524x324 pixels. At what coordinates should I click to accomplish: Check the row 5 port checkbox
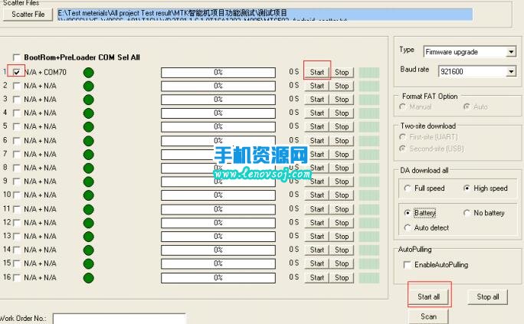click(16, 126)
